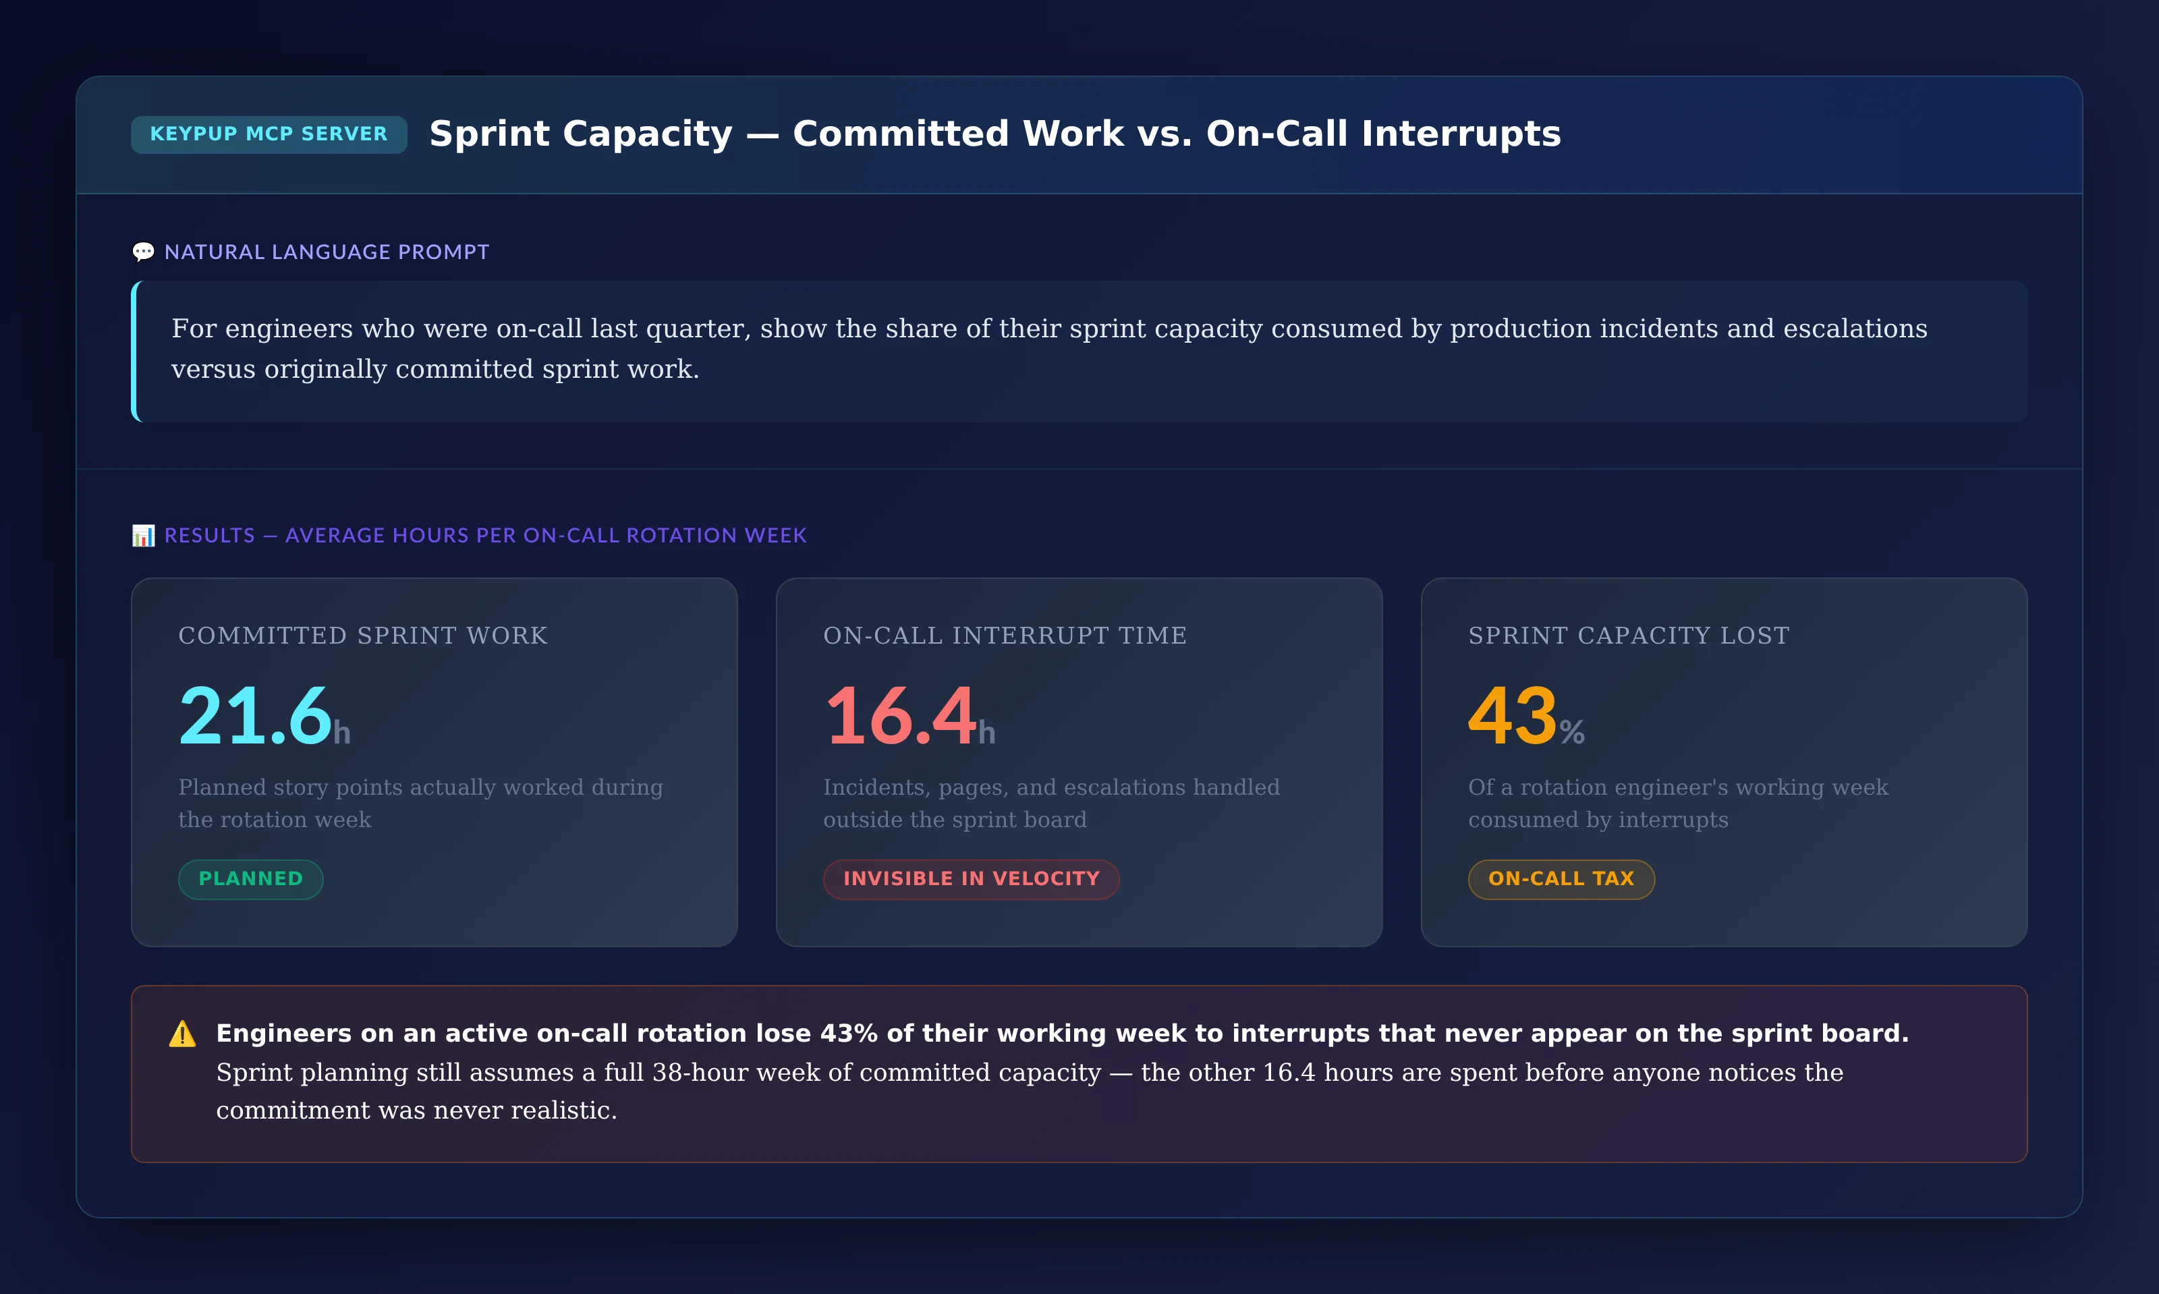The image size is (2159, 1294).
Task: Click the 'Sprint planning still assumes' sentence
Action: point(1030,1091)
